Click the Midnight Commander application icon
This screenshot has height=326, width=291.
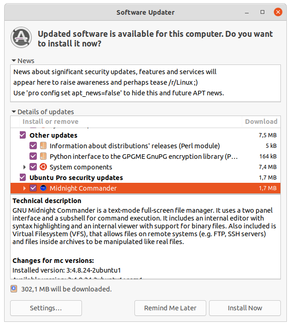point(43,188)
